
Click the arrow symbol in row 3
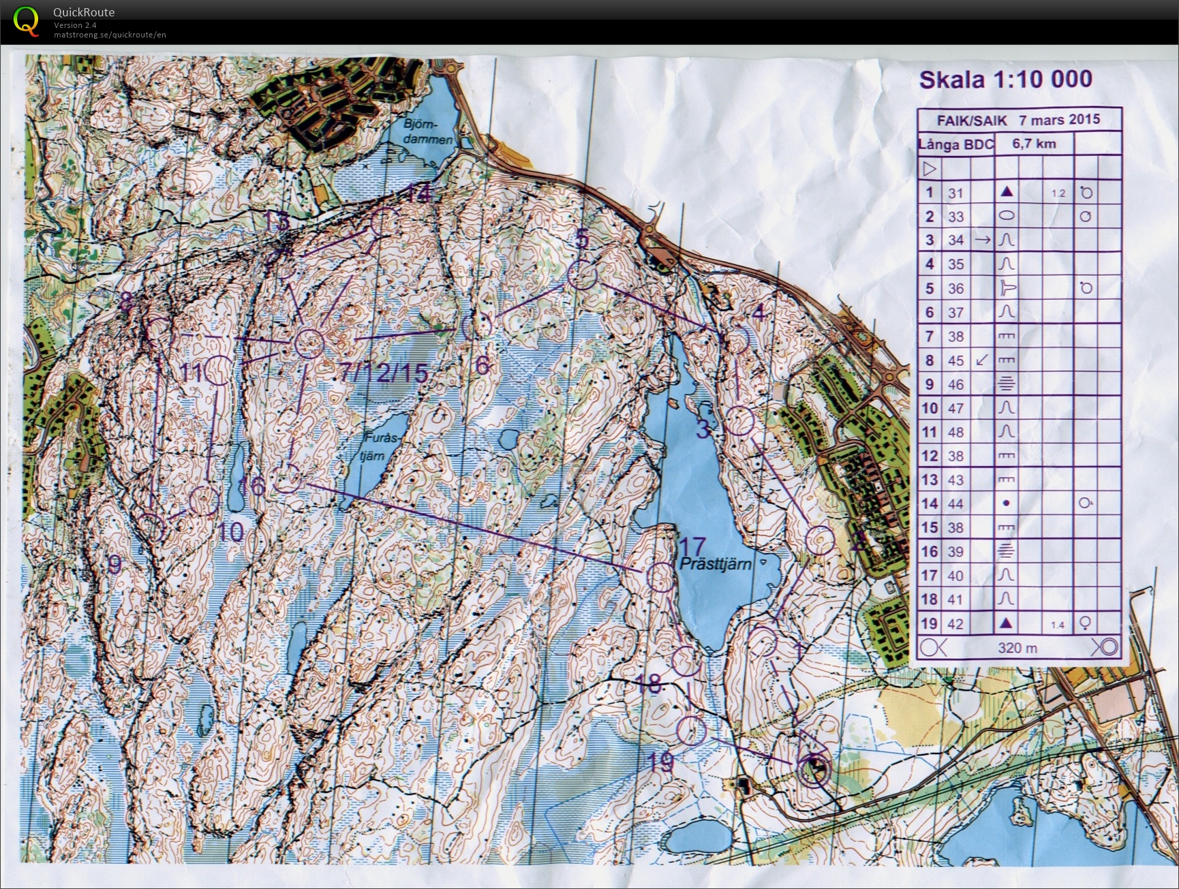[x=982, y=240]
